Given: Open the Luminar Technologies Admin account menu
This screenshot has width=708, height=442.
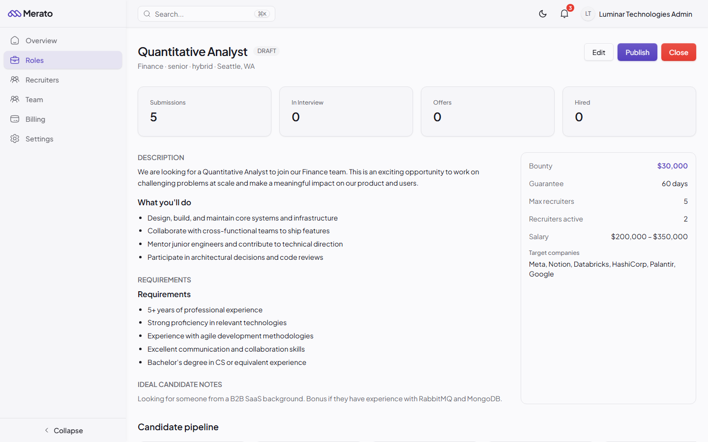Looking at the screenshot, I should click(645, 14).
